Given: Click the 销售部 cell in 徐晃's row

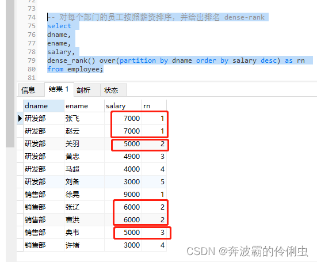Looking at the screenshot, I should click(x=44, y=195).
